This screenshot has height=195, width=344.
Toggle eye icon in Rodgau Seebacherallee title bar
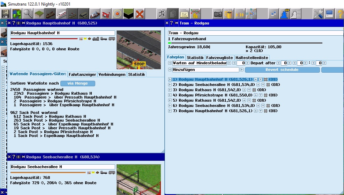18,157
